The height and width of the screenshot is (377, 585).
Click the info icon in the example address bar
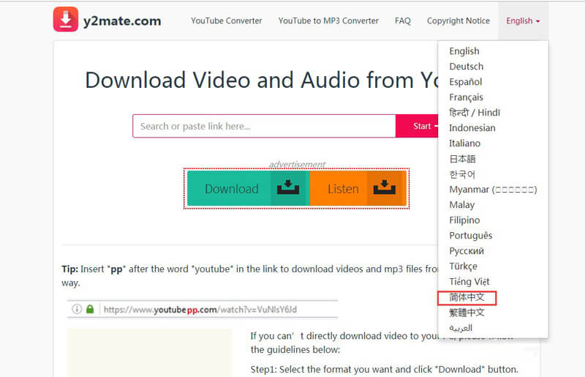77,310
